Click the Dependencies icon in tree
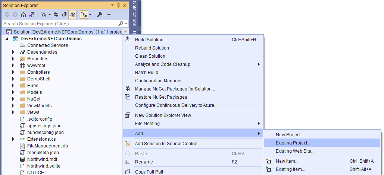This screenshot has height=175, width=384. click(22, 52)
